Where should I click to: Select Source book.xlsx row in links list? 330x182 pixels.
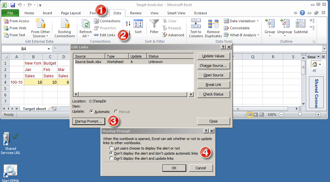134,62
